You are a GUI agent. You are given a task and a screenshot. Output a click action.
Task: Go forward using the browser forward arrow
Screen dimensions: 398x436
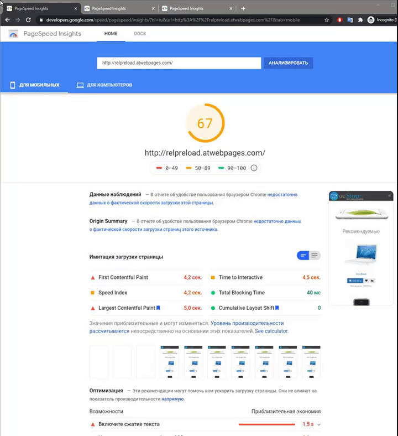pos(18,20)
